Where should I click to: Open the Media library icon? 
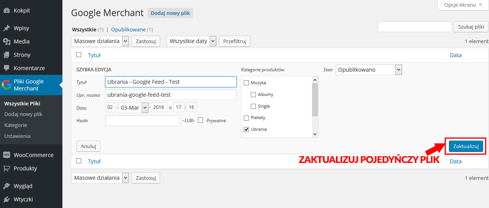(x=6, y=42)
